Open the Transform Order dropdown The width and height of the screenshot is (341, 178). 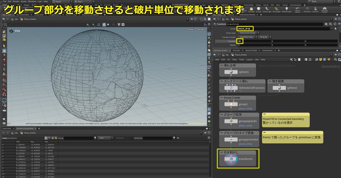pyautogui.click(x=247, y=37)
